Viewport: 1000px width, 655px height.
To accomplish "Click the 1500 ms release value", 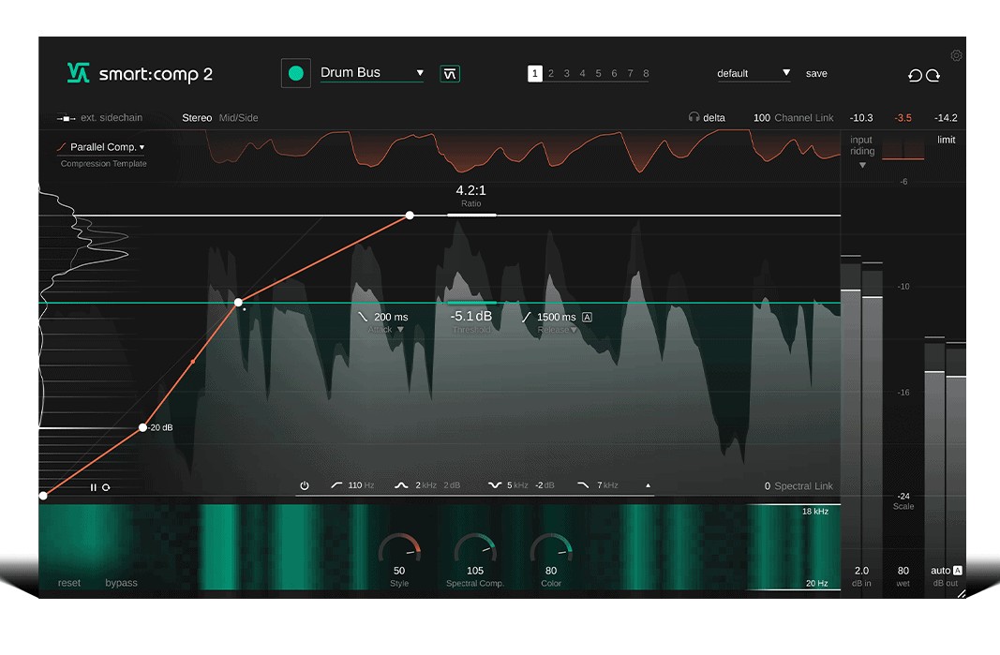I will pyautogui.click(x=556, y=317).
